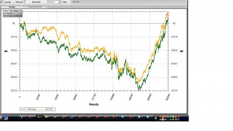The width and height of the screenshot is (233, 131).
Task: Open the Hold'em game type combo box
Action: pos(54,2)
